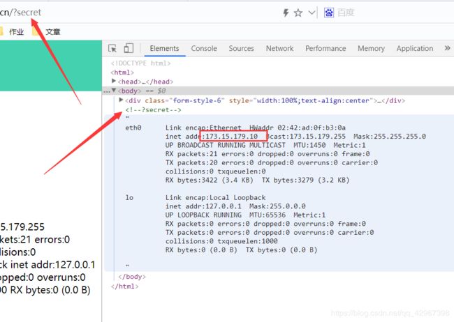This screenshot has height=322, width=454.
Task: Click the Mask:255.255.255.0 text
Action: click(x=390, y=137)
